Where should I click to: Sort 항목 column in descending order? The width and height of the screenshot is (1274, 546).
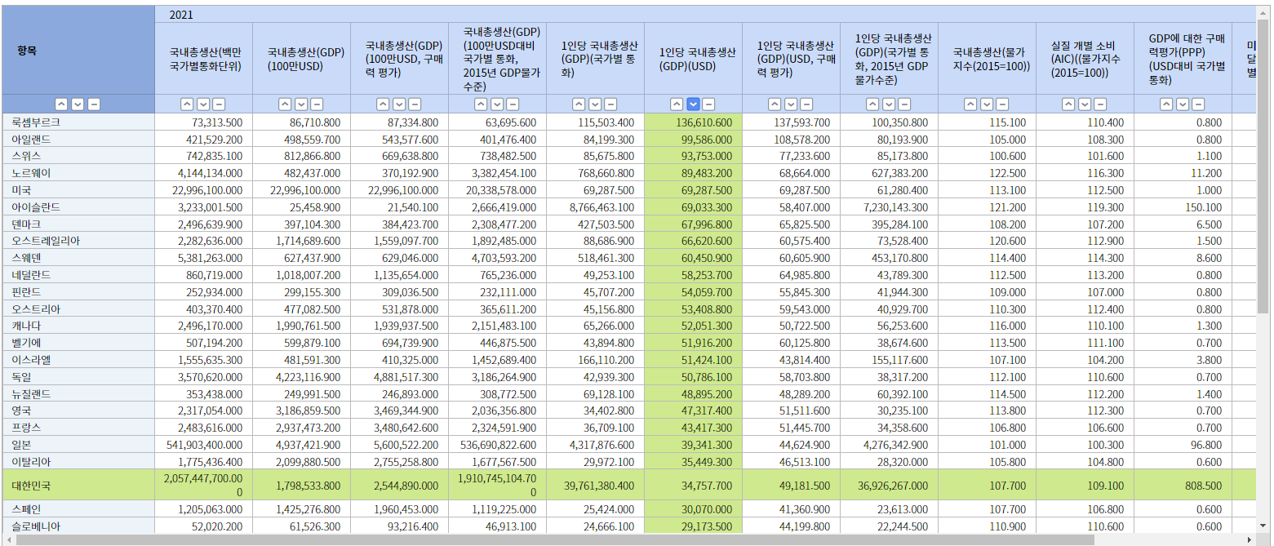click(78, 104)
